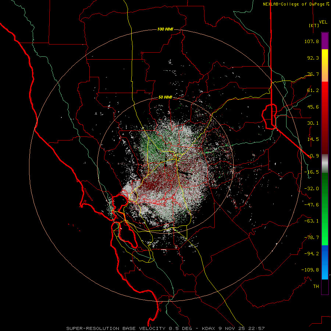Click the -63.1 velocity scale value
Image resolution: width=331 pixels, height=331 pixels.
[x=312, y=221]
